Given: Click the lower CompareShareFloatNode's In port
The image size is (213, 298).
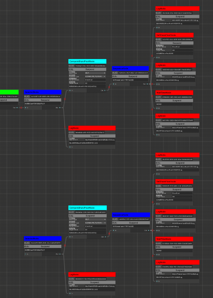Looking at the screenshot, I should [71, 237].
